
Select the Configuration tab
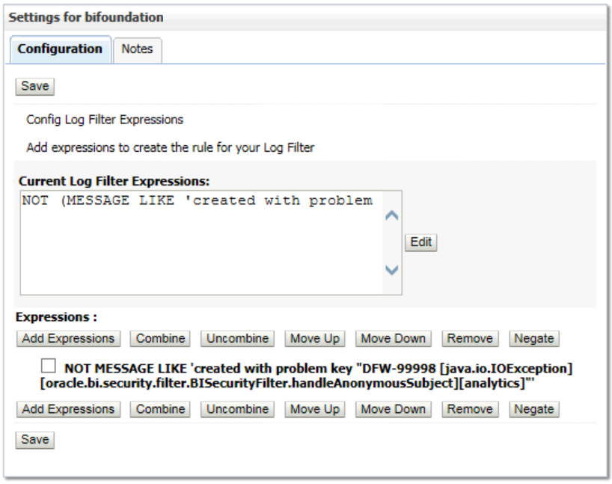pyautogui.click(x=60, y=49)
